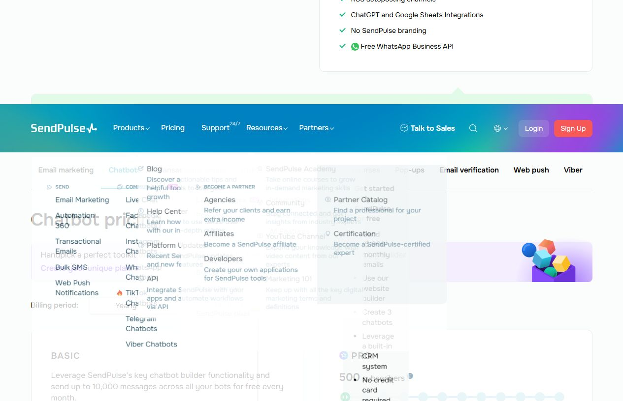The width and height of the screenshot is (623, 401).
Task: Switch to the Viber tab
Action: [573, 170]
